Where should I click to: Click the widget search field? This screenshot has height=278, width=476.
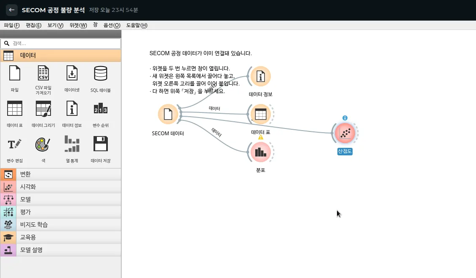pos(61,43)
